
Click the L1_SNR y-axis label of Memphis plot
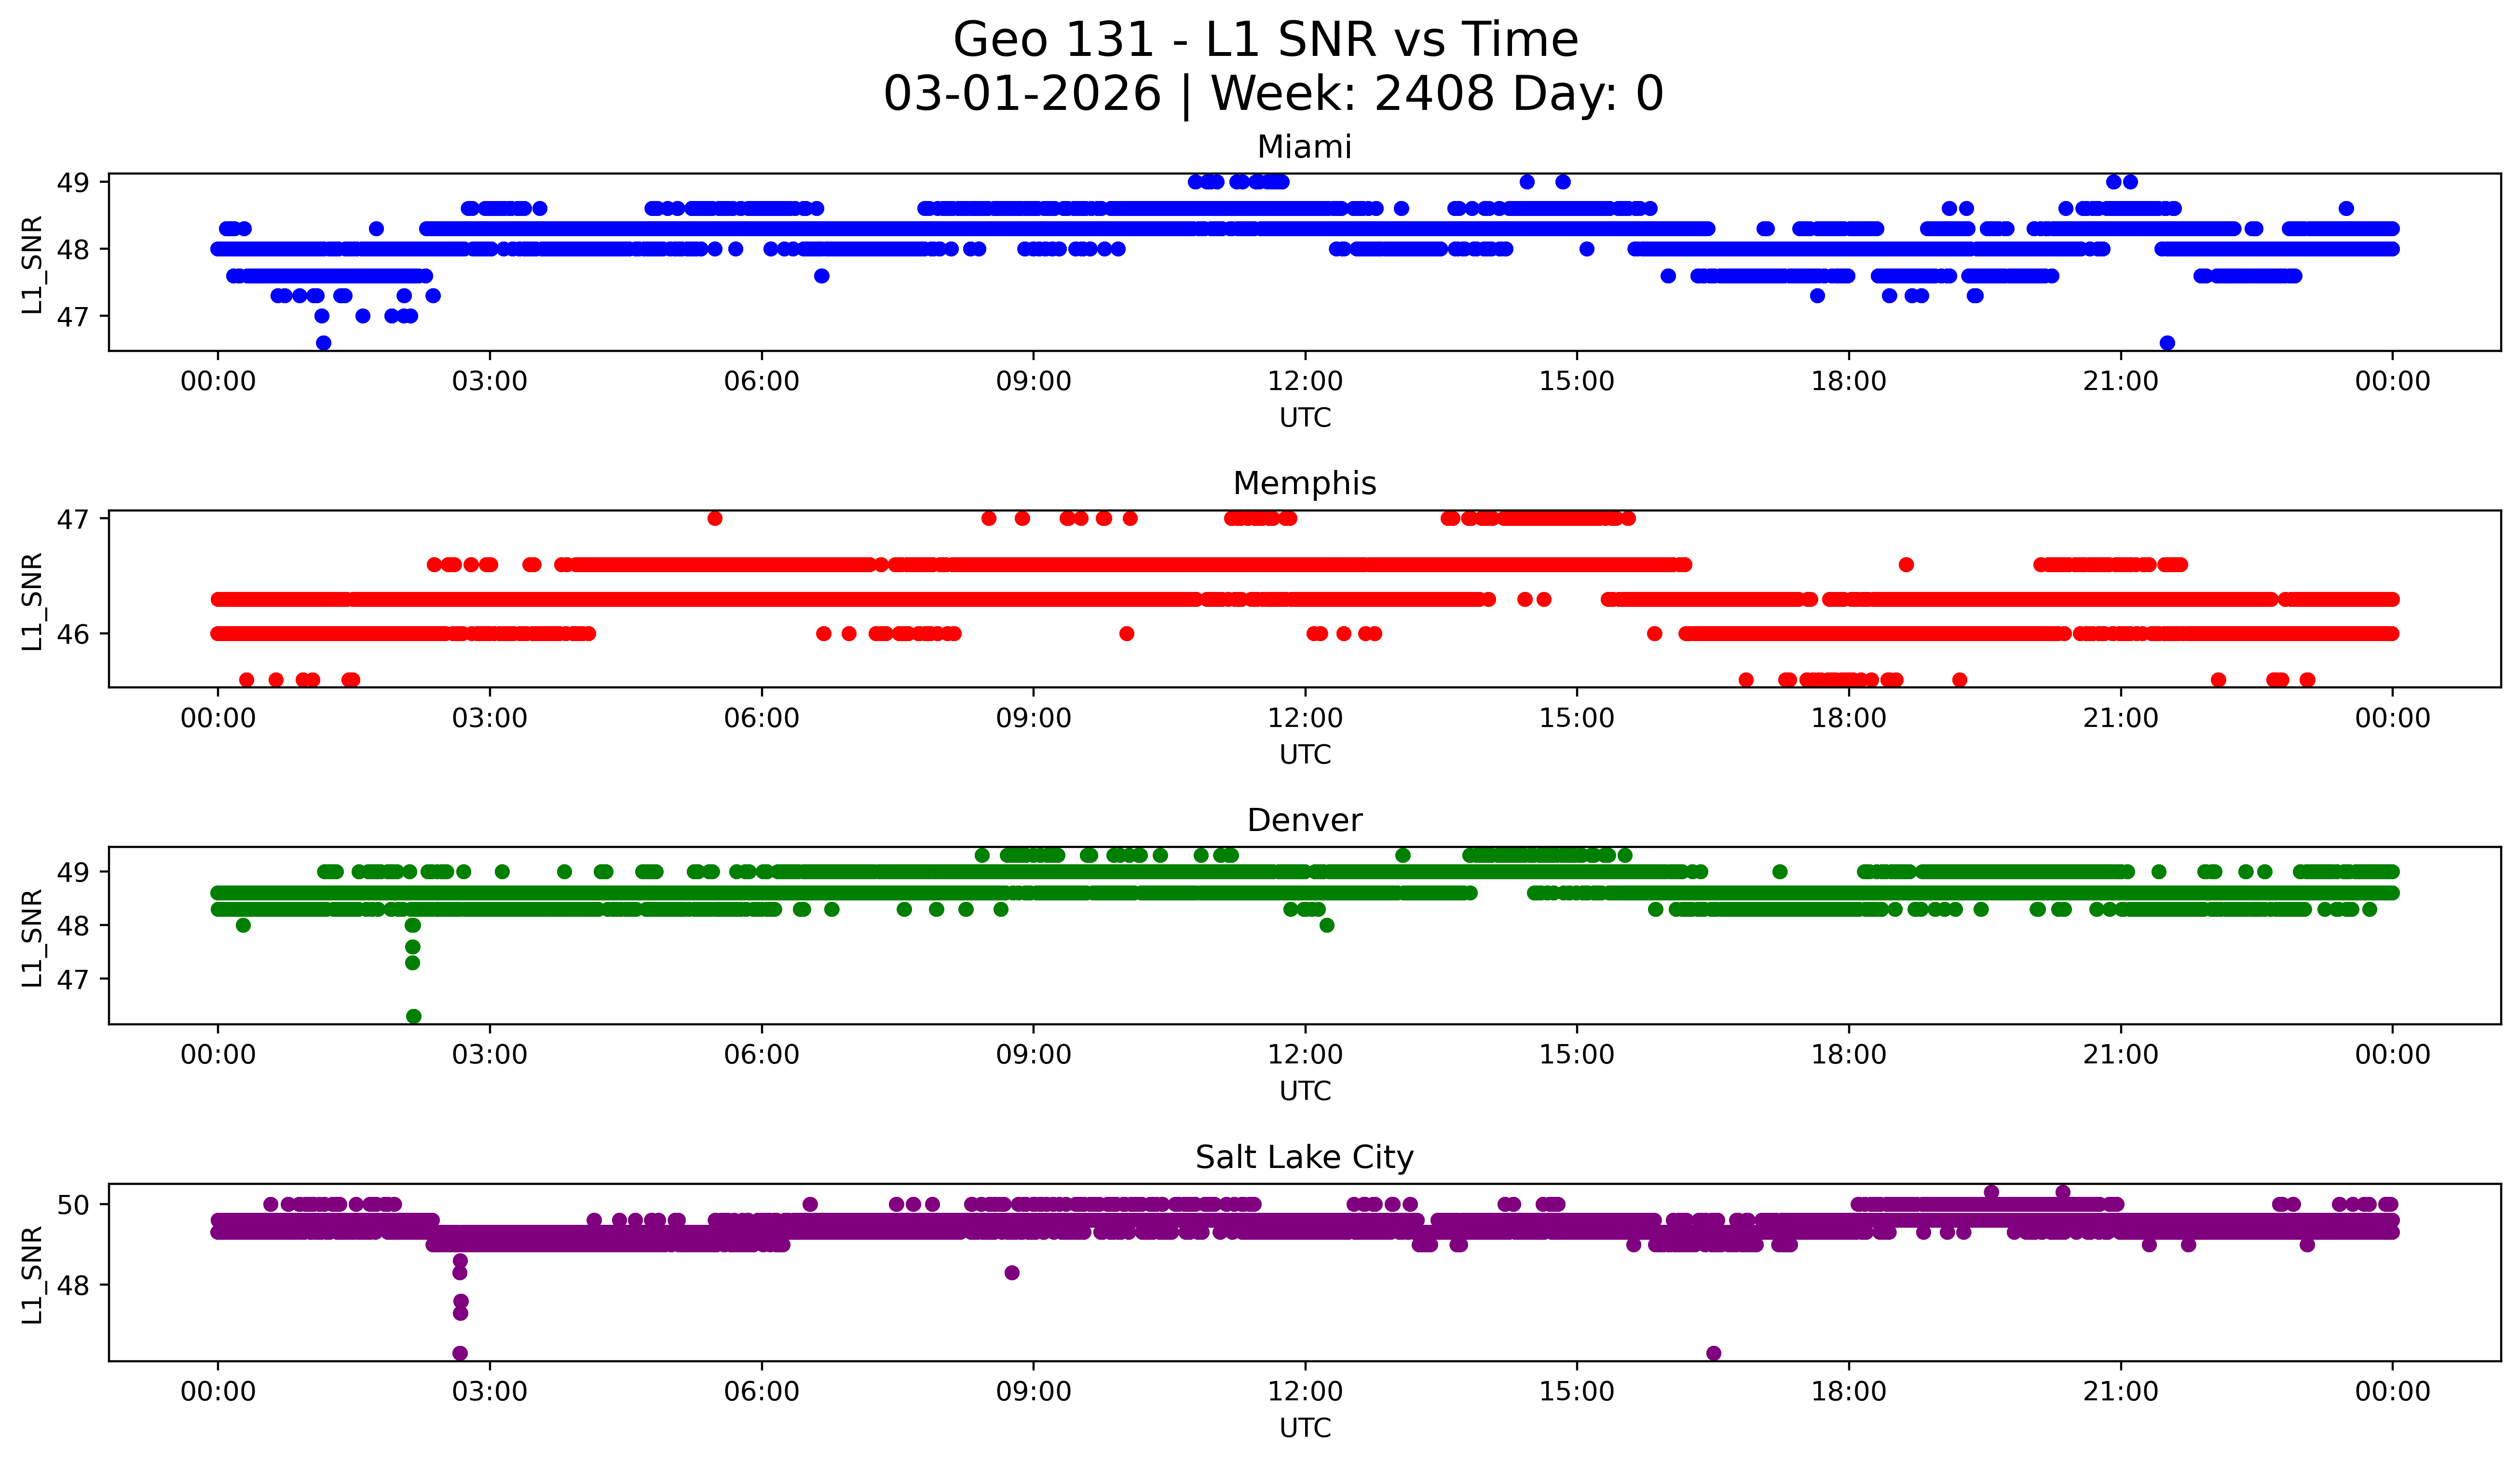tap(32, 601)
